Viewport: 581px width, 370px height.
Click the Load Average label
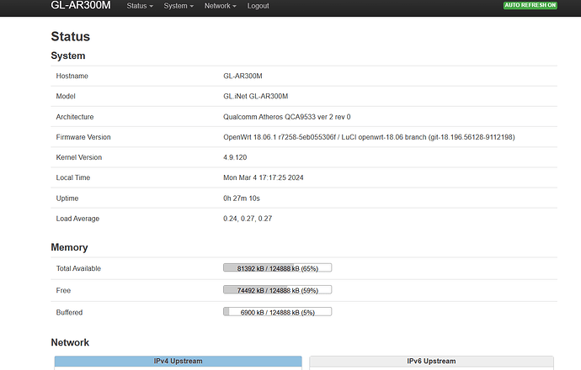(x=77, y=219)
